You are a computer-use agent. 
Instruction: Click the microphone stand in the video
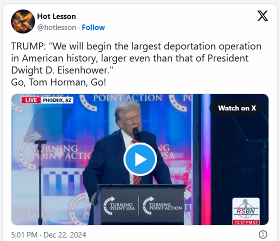pyautogui.click(x=40, y=182)
